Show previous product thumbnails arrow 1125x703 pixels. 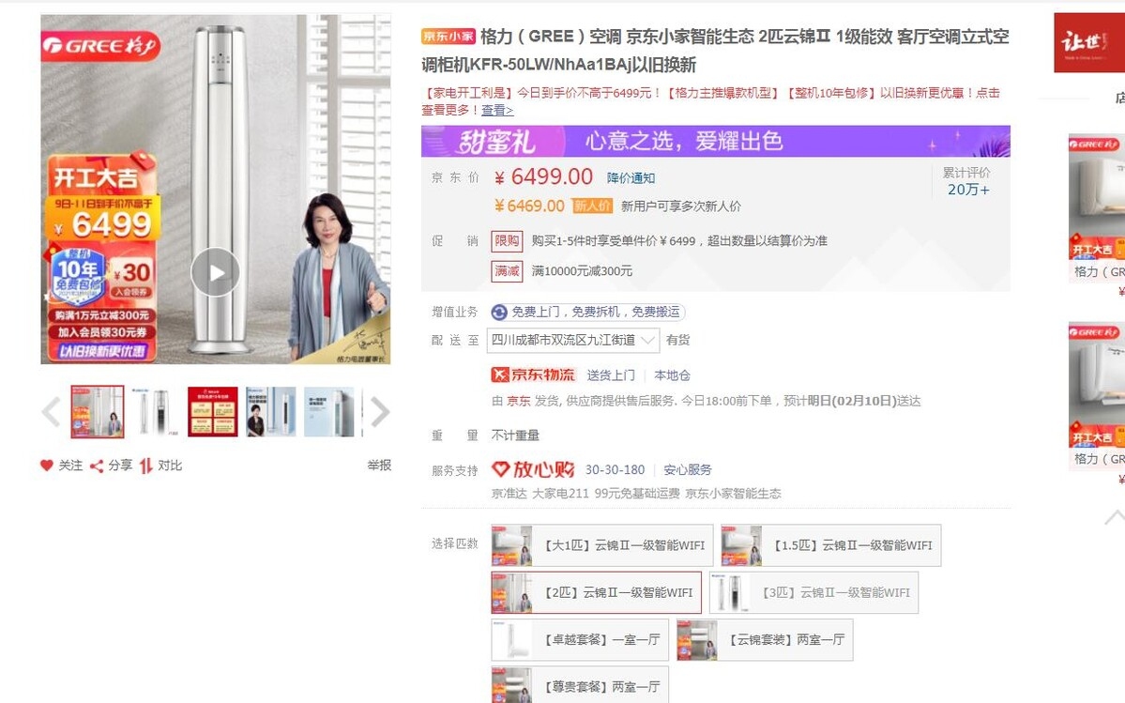click(x=51, y=412)
